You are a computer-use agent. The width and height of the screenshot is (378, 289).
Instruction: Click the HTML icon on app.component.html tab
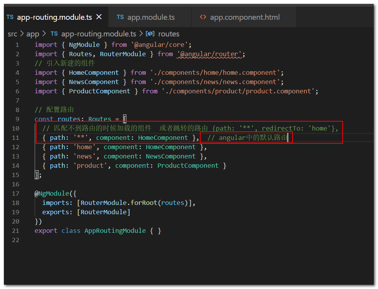(203, 17)
